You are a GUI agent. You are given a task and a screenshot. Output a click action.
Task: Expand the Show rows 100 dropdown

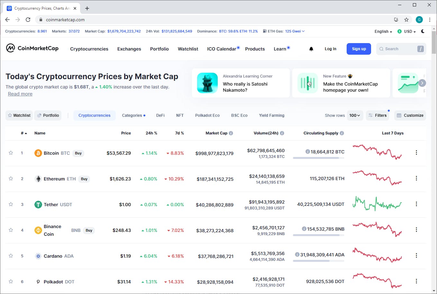[355, 115]
